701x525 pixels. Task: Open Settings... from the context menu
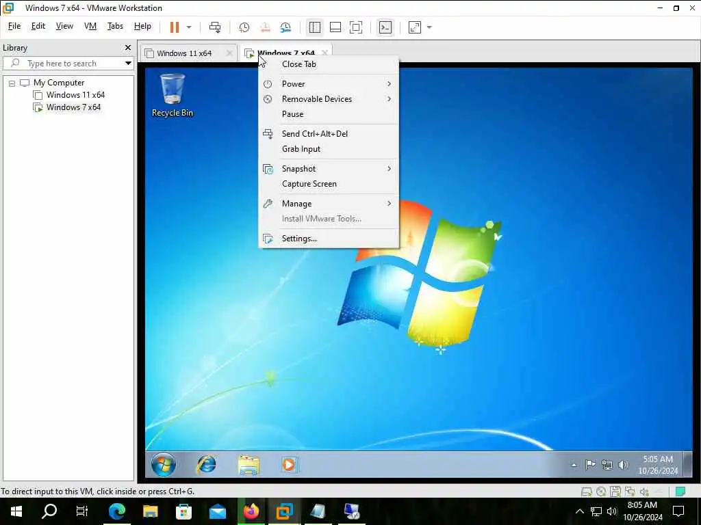pos(329,239)
